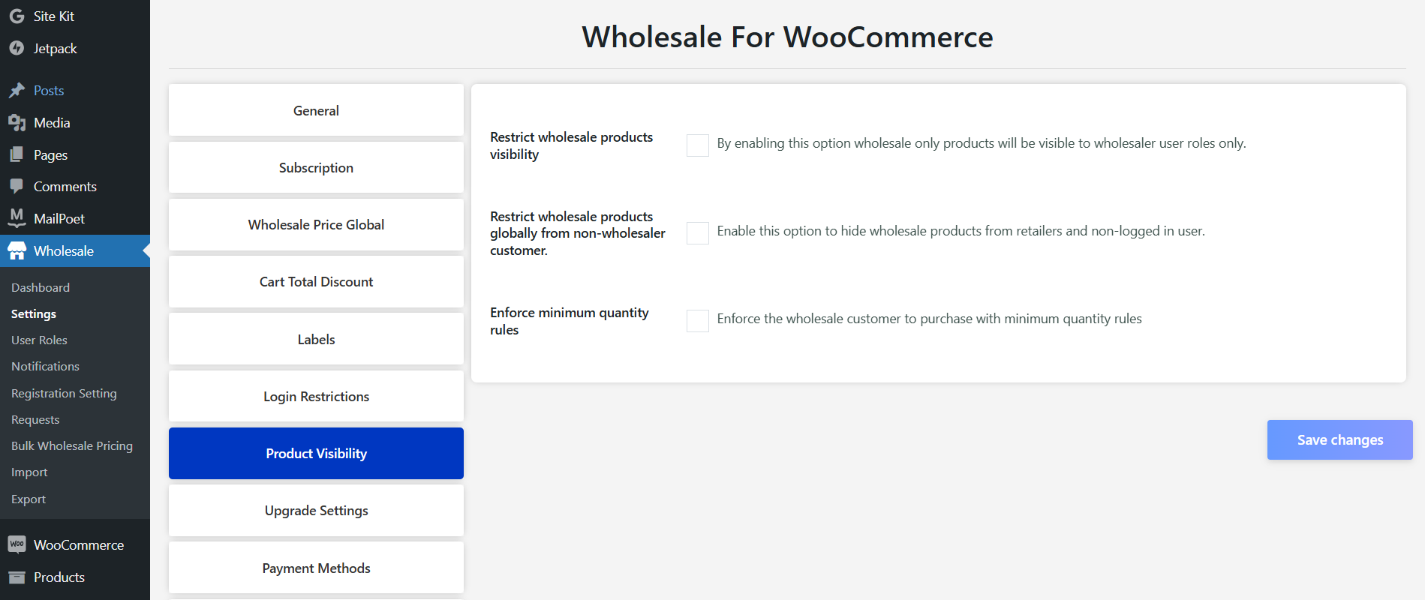Select the Wholesale sidebar icon

(x=17, y=250)
